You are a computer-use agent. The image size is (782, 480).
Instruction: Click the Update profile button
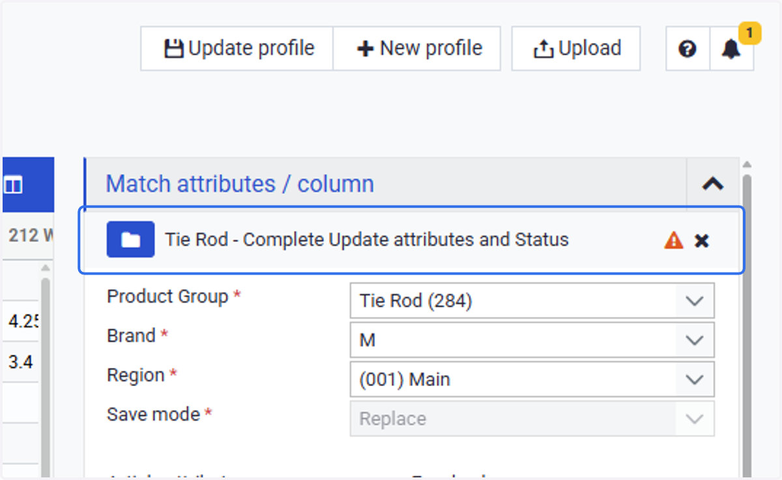237,49
